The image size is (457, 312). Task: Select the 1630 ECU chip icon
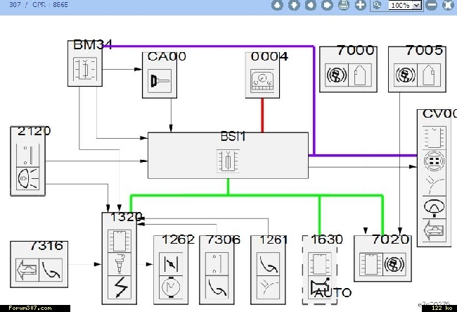[x=320, y=264]
